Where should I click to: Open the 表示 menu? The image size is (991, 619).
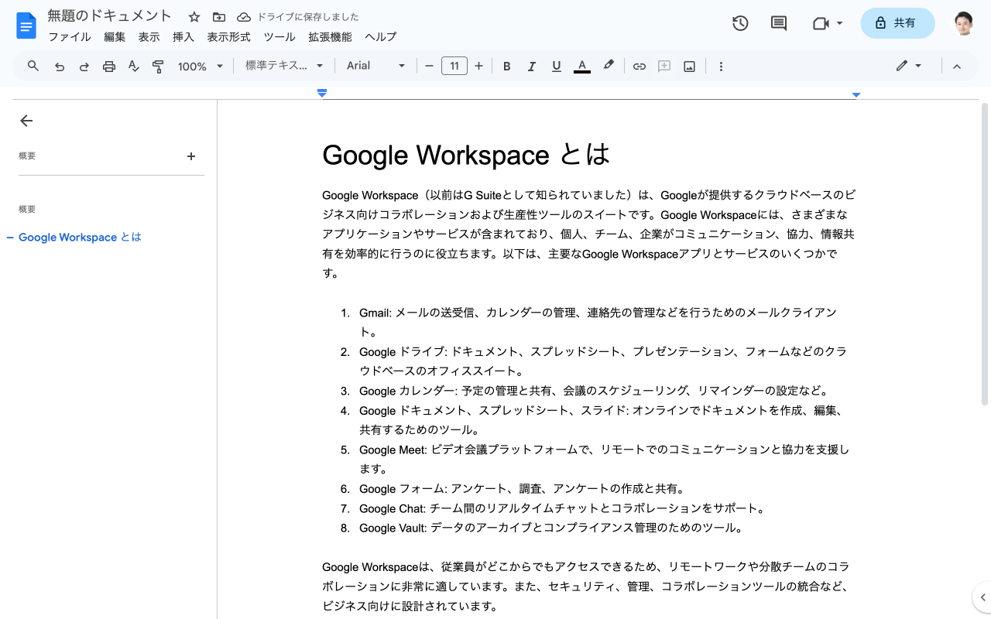149,36
